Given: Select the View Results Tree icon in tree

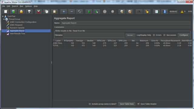Looking at the screenshot, I should click(8, 34).
